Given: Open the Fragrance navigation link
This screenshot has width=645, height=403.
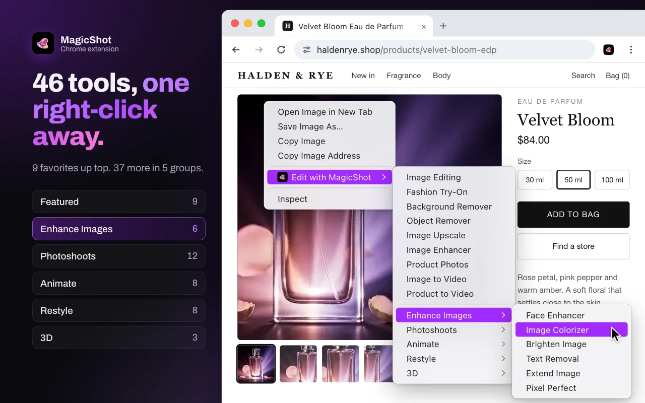Looking at the screenshot, I should 404,76.
